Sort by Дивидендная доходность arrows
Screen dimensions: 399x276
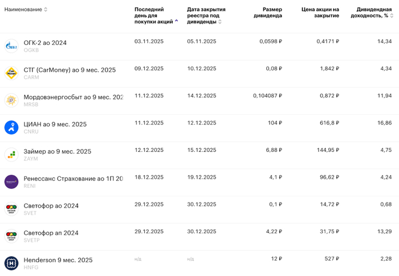(392, 16)
